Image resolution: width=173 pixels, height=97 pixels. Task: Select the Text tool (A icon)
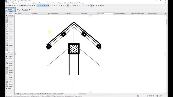[x=10, y=59]
